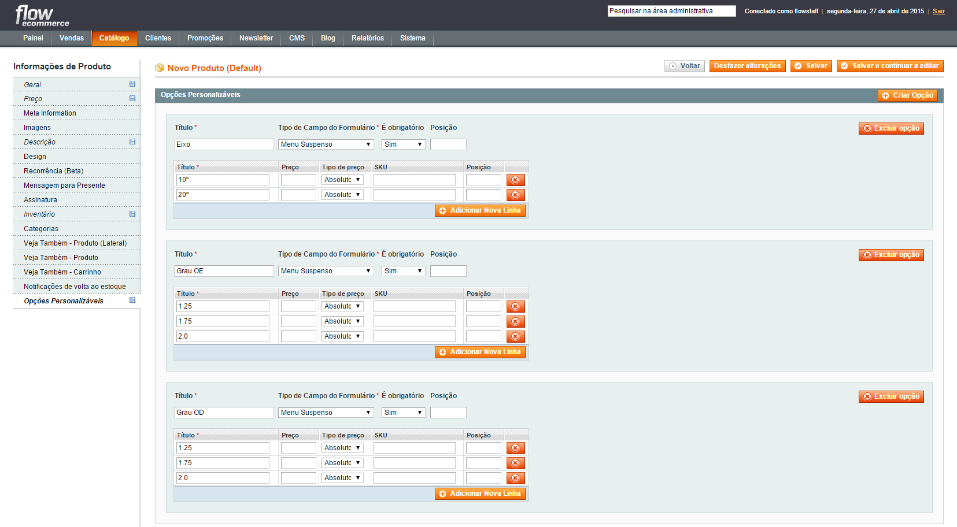Click the save icon beside Opções Personalizáveis
The image size is (957, 527).
tap(132, 300)
